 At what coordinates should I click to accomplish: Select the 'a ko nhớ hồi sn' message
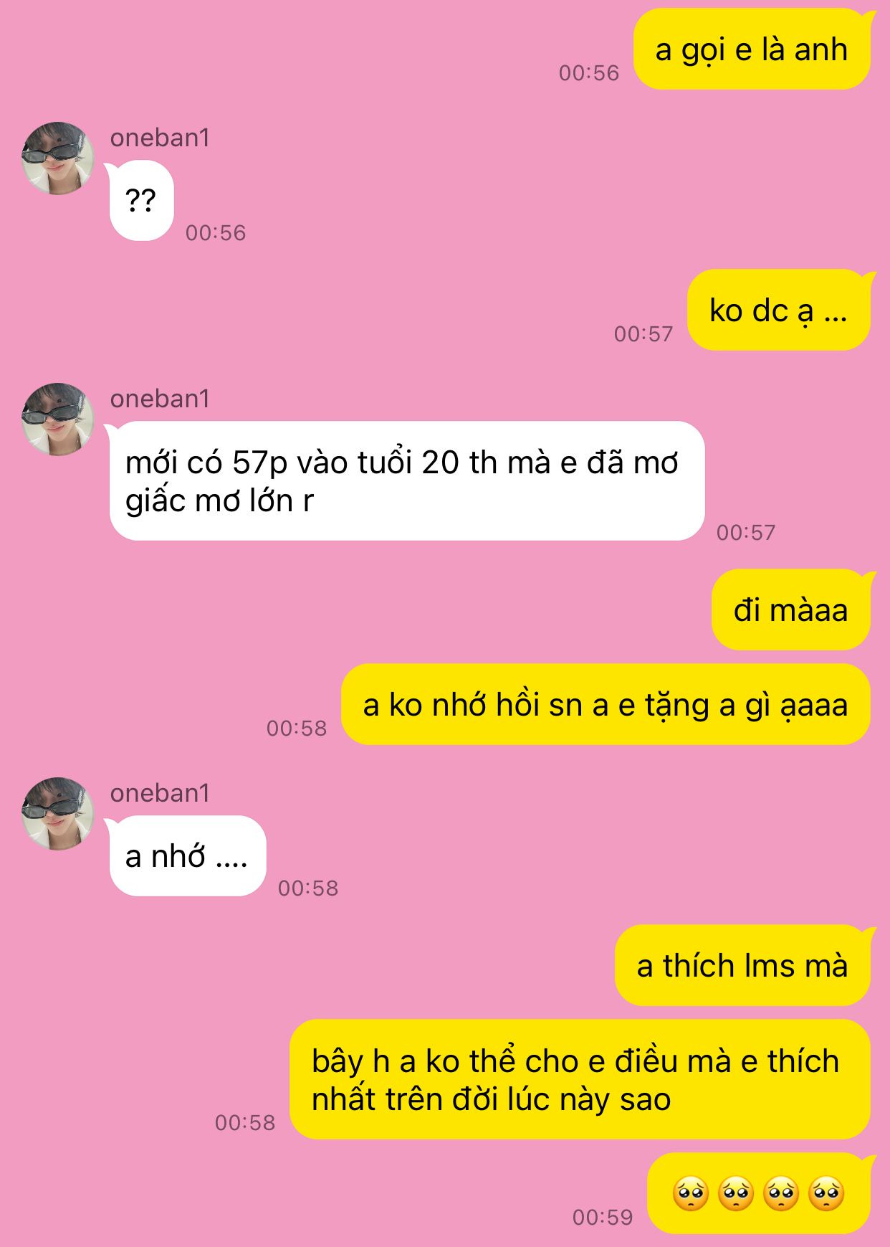coord(606,705)
